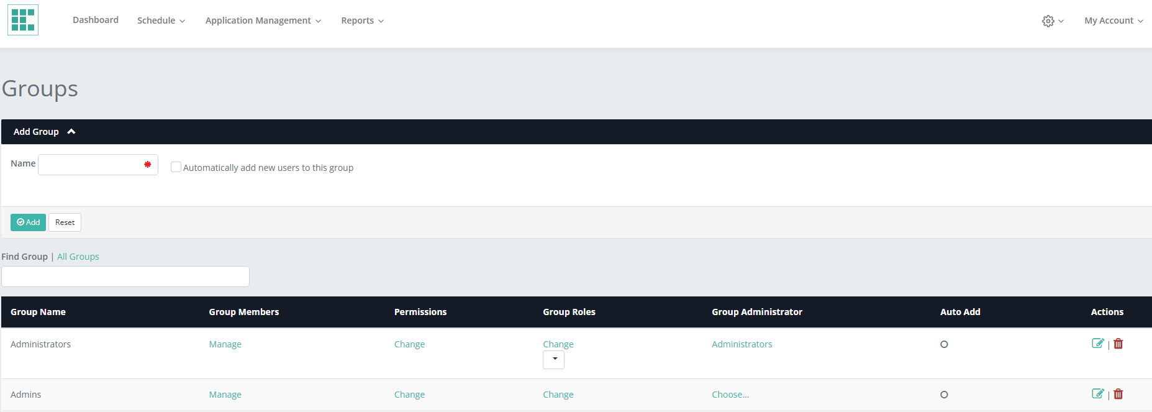Viewport: 1152px width, 412px height.
Task: Click Manage members for Administrators
Action: coord(225,344)
